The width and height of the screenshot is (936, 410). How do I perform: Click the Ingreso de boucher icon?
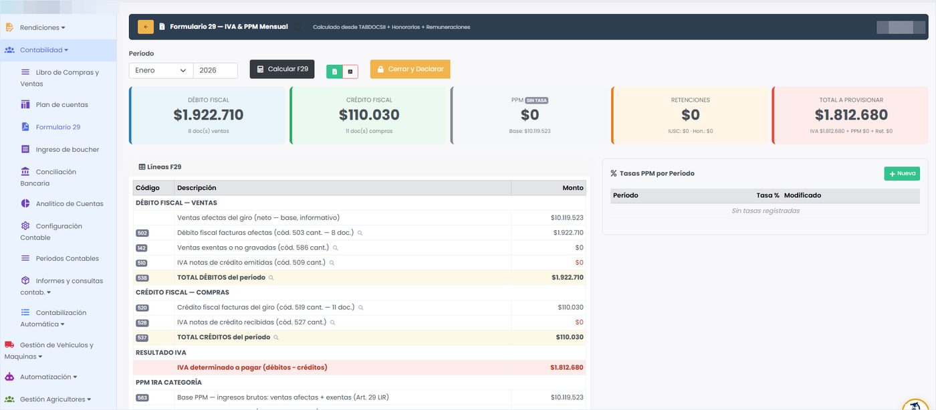25,149
